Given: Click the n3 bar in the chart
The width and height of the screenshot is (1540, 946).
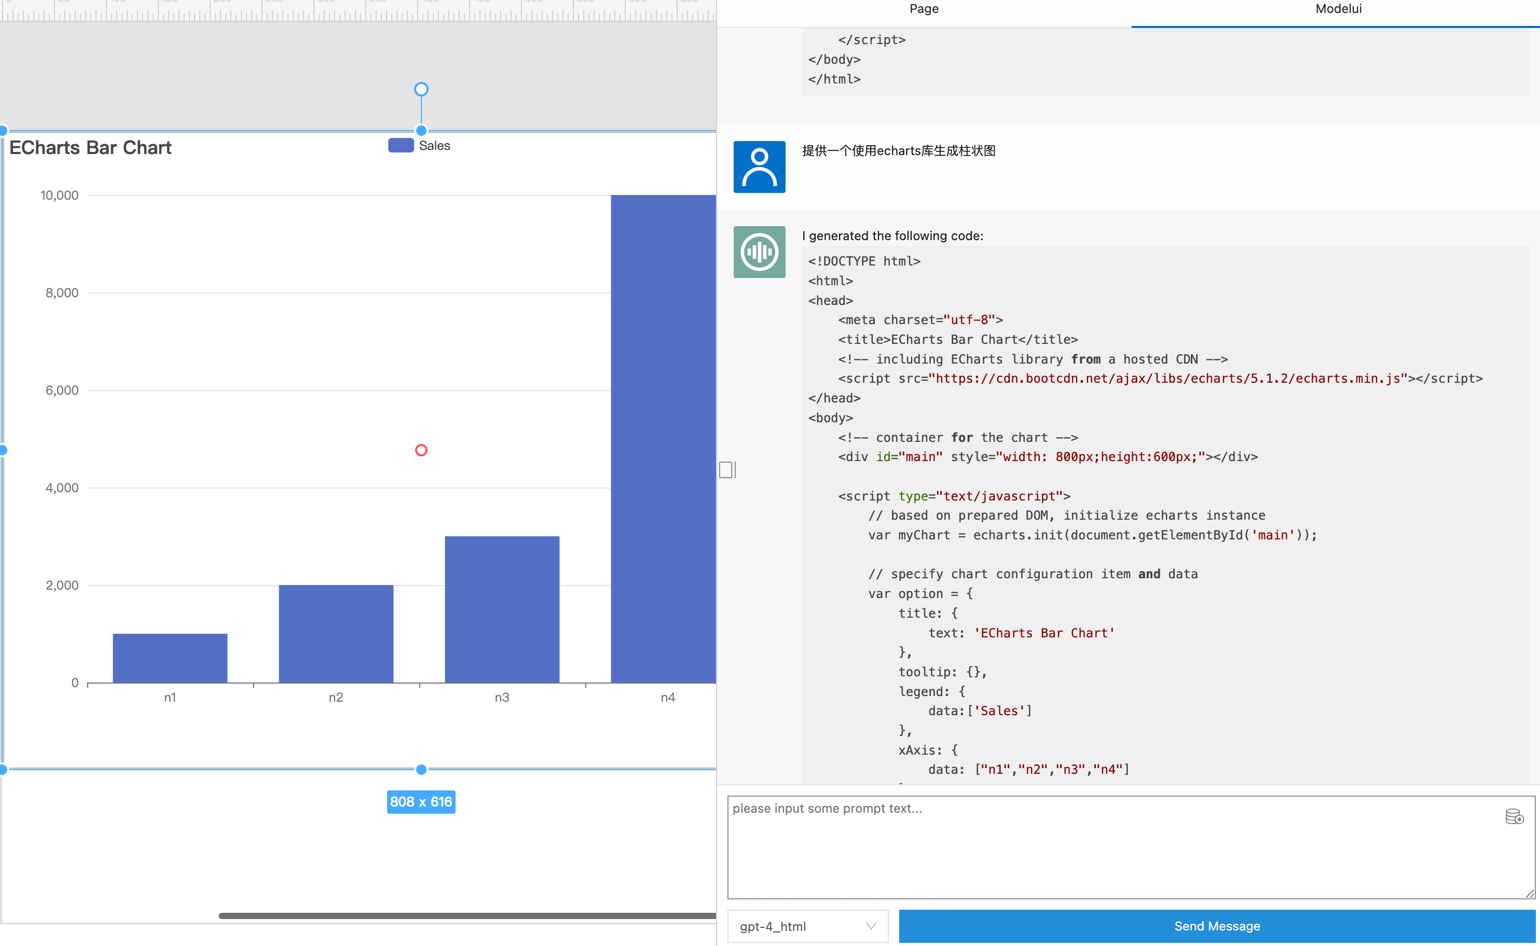Looking at the screenshot, I should pyautogui.click(x=502, y=609).
